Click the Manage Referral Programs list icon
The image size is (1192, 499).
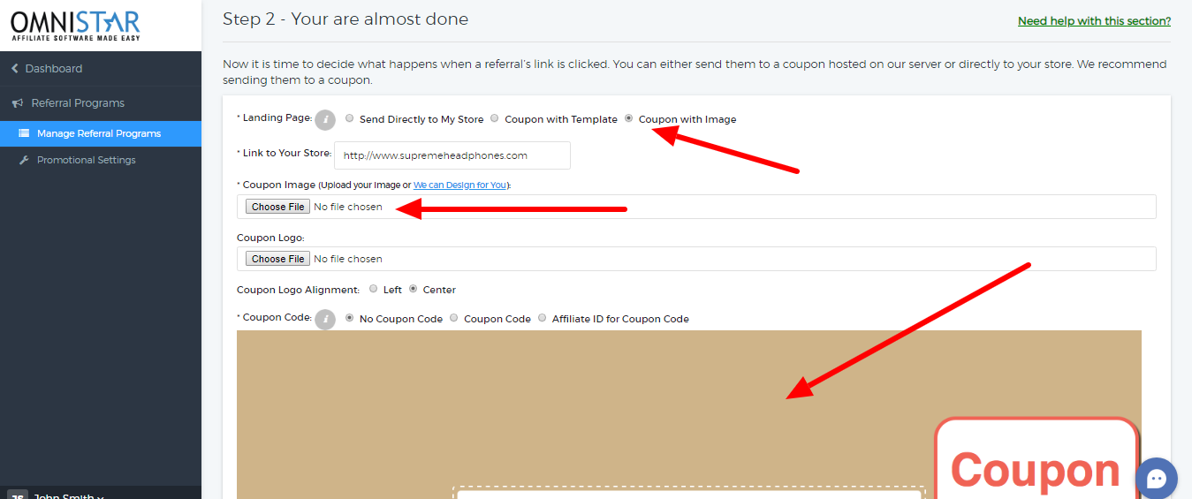25,133
